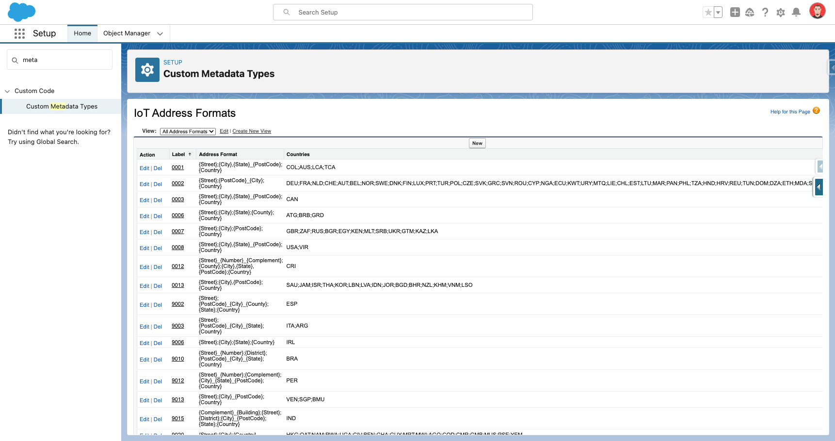Open the Setup gear menu icon
Viewport: 835px width, 441px height.
click(781, 12)
